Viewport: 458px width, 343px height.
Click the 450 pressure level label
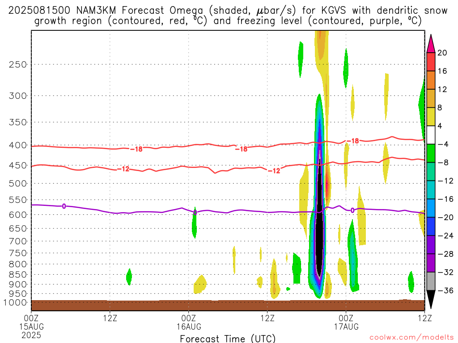tap(18, 165)
